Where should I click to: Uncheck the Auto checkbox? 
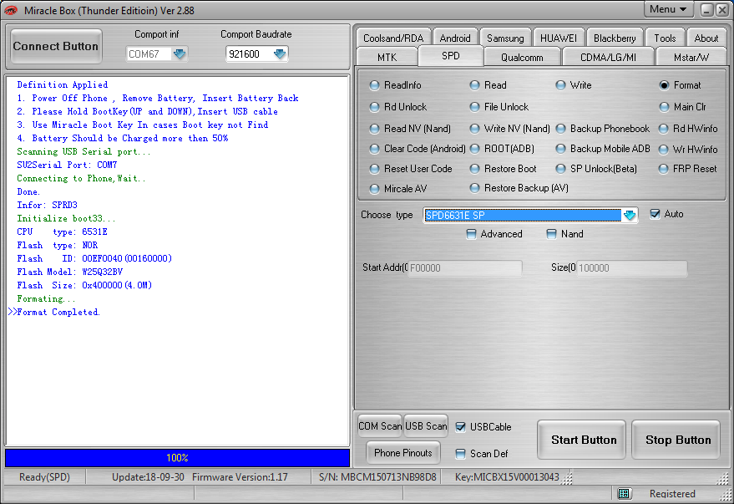click(x=656, y=214)
